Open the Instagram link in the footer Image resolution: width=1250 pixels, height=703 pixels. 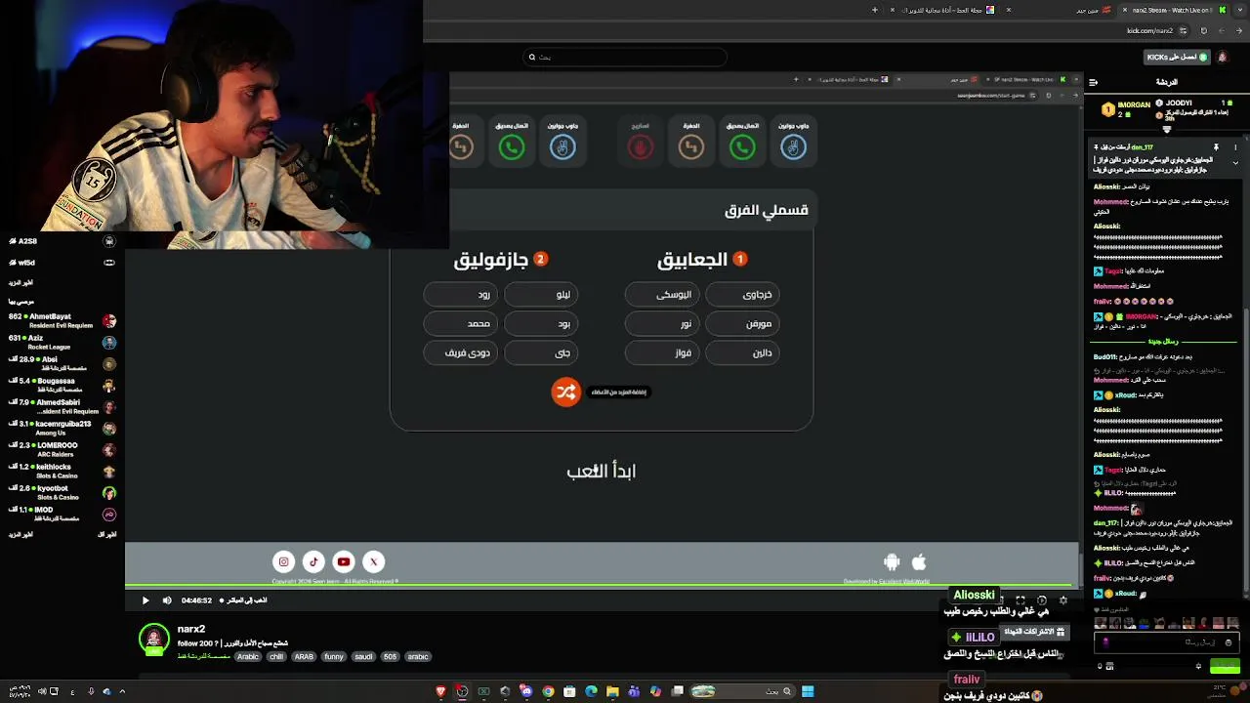pyautogui.click(x=283, y=561)
